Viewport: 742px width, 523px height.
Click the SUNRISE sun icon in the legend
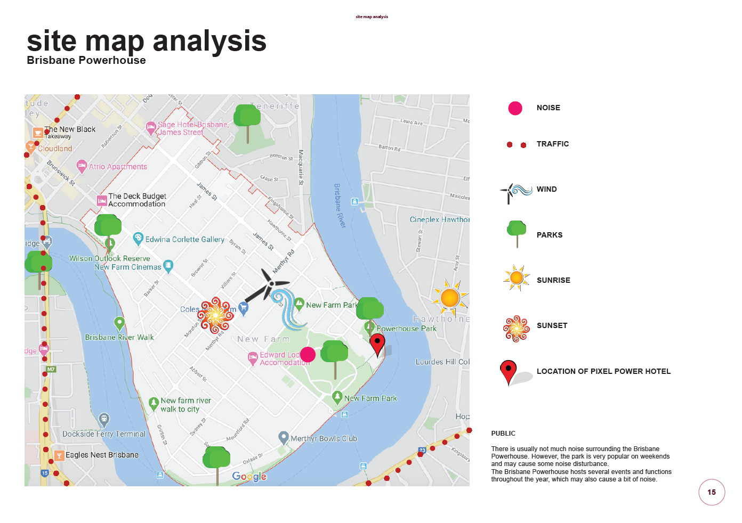click(517, 277)
